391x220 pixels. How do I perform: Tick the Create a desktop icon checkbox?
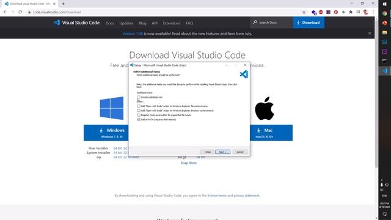(x=139, y=97)
